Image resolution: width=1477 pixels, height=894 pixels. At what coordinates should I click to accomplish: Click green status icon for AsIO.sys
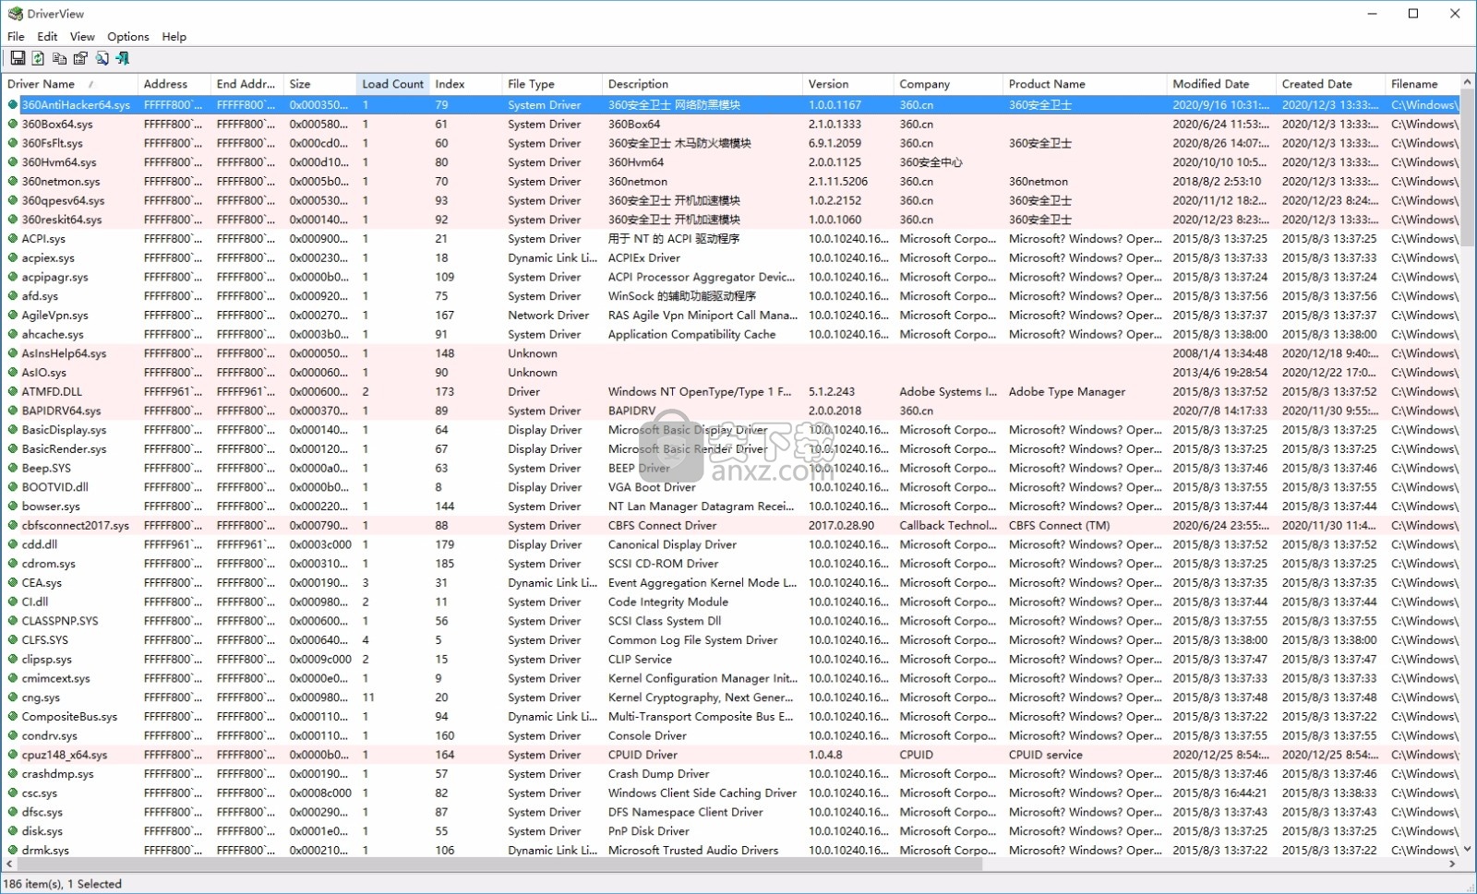tap(13, 373)
